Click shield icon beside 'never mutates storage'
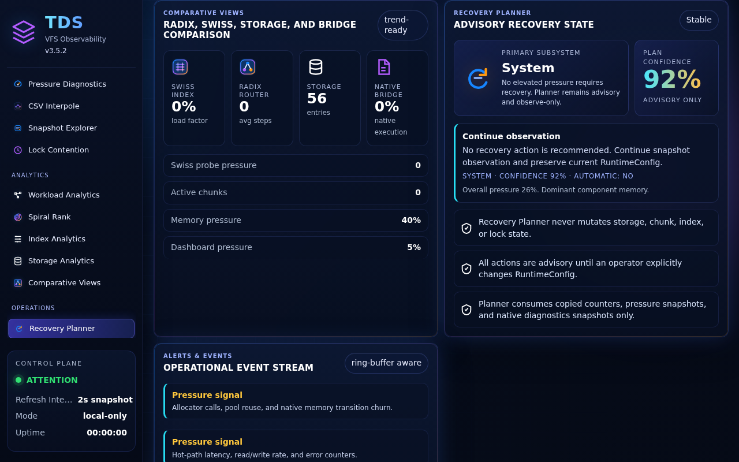Image resolution: width=739 pixels, height=462 pixels. tap(466, 228)
